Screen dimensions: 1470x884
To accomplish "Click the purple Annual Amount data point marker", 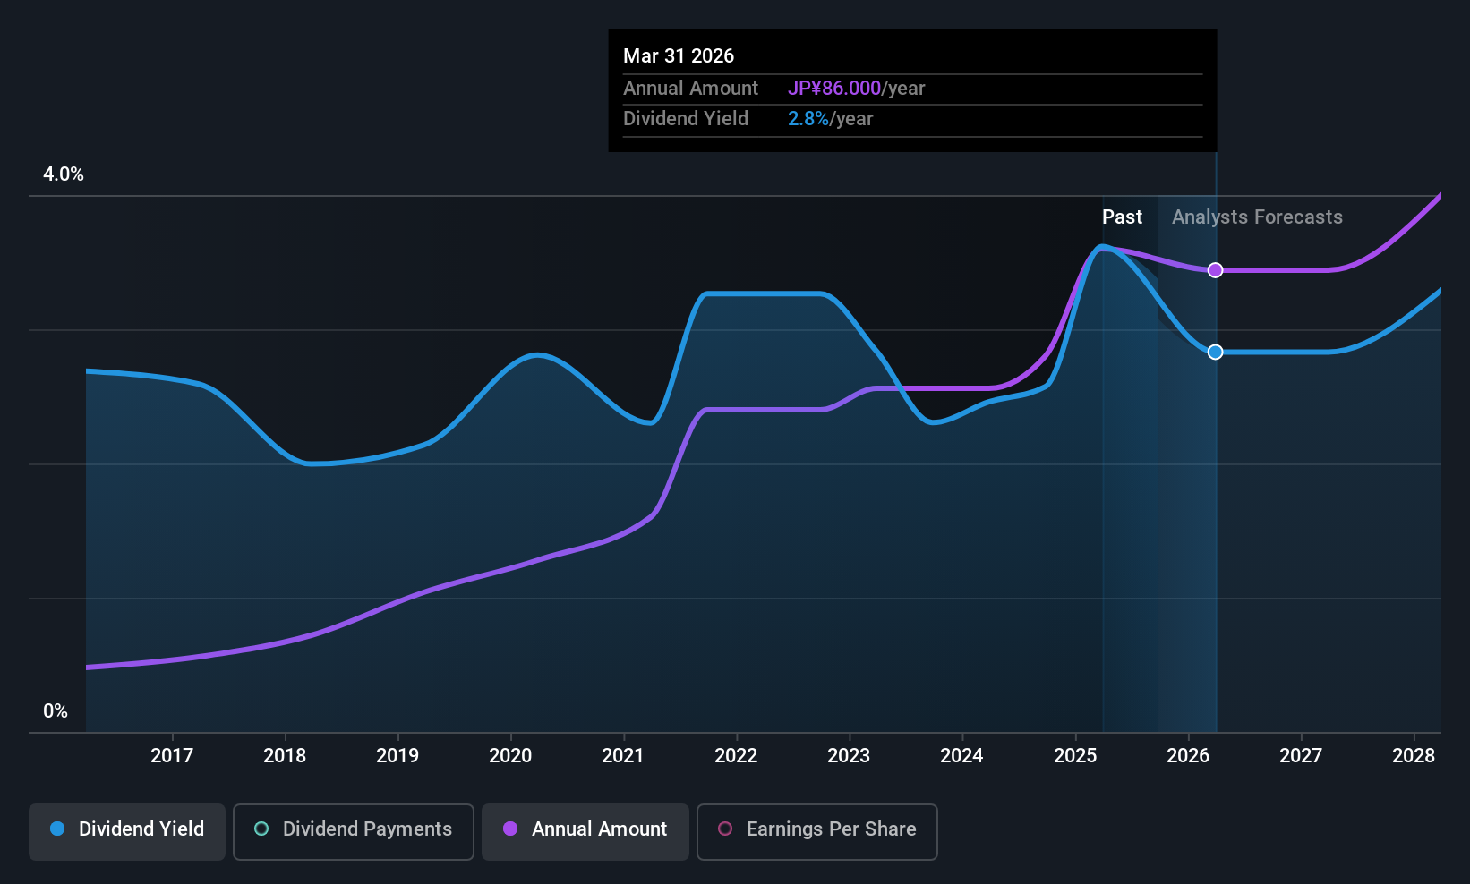I will (1215, 270).
